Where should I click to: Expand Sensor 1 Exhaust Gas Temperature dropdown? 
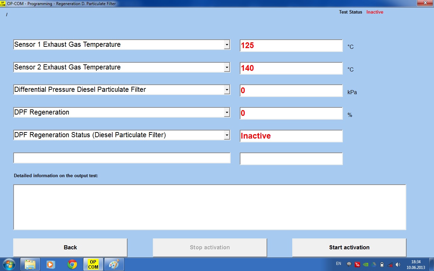click(x=227, y=45)
